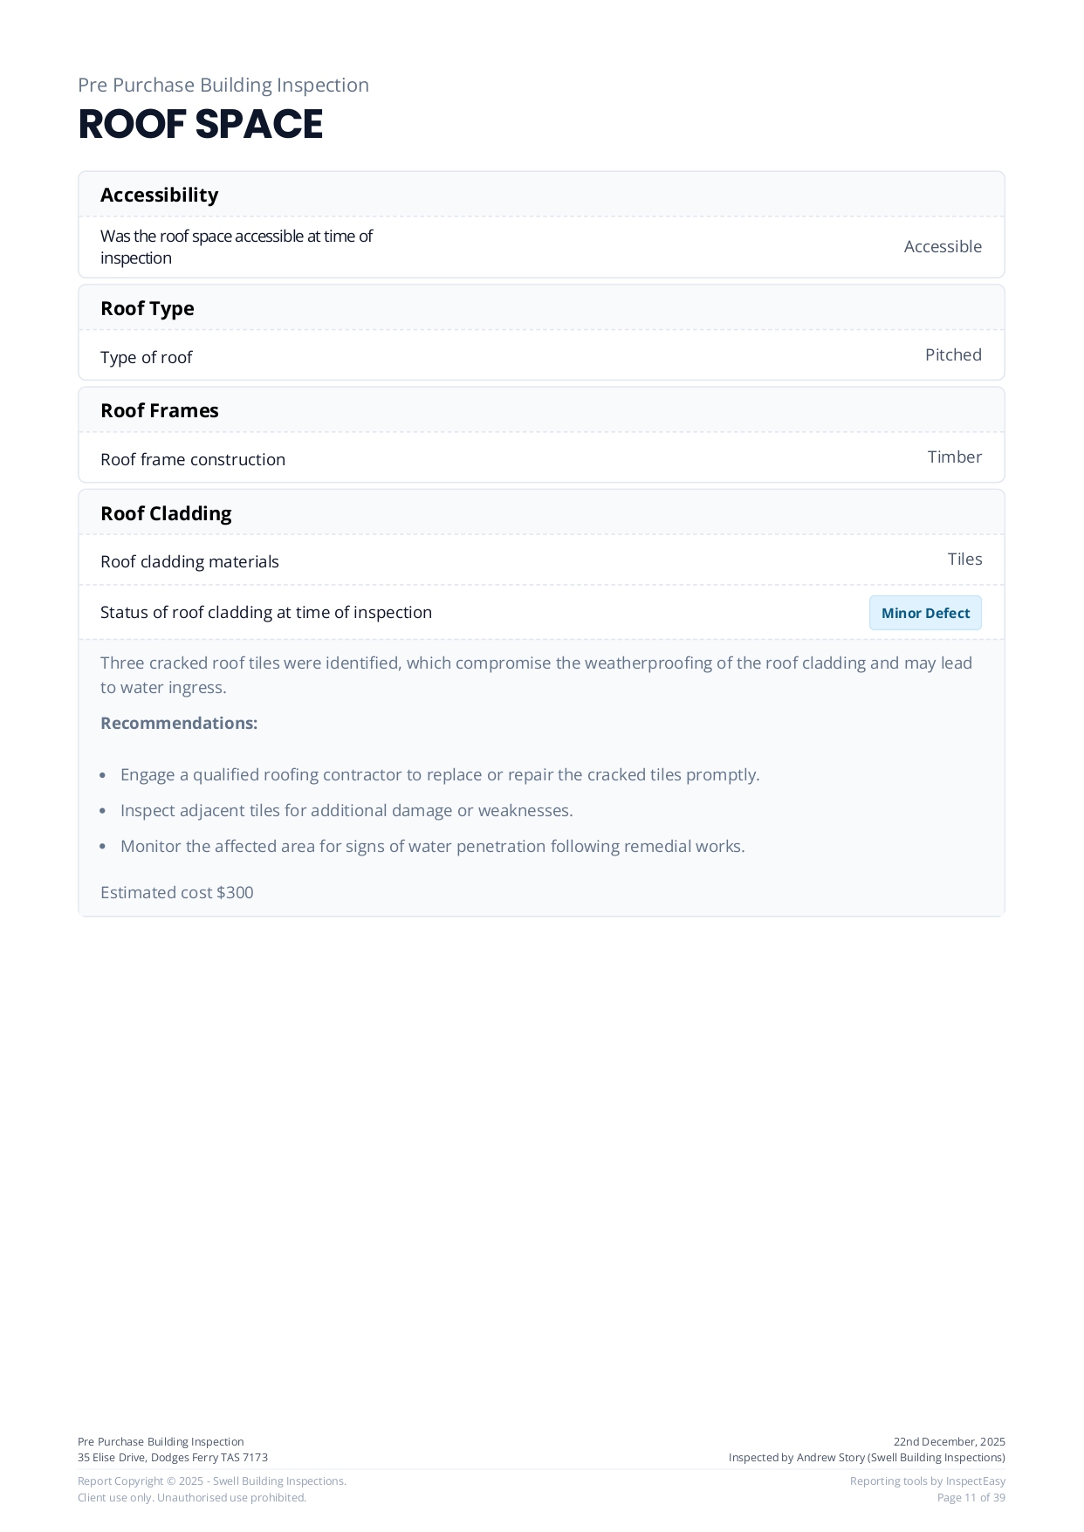This screenshot has width=1084, height=1532.
Task: Click the Accessible value text
Action: click(x=943, y=247)
